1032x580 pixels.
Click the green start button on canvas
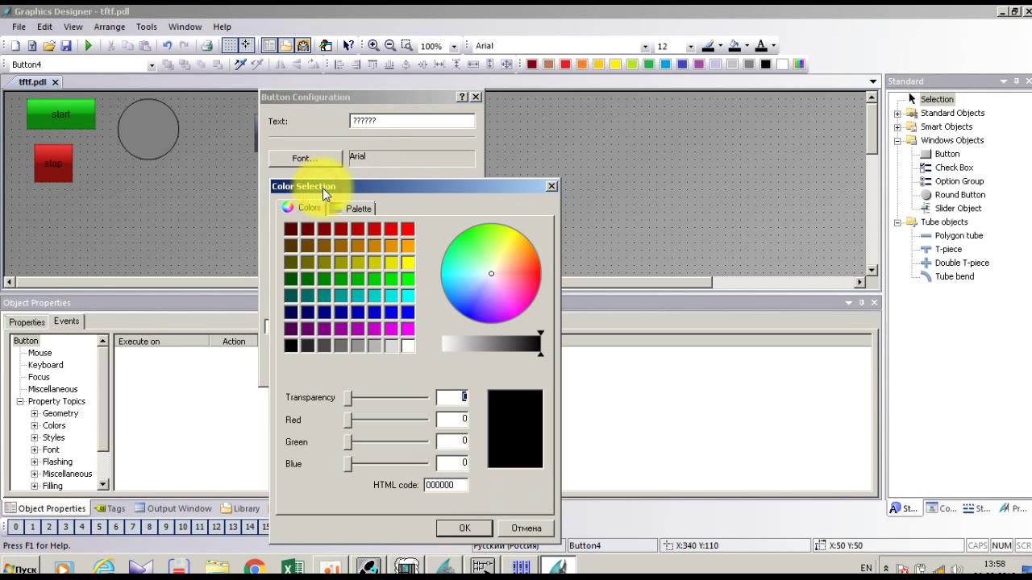click(x=61, y=114)
